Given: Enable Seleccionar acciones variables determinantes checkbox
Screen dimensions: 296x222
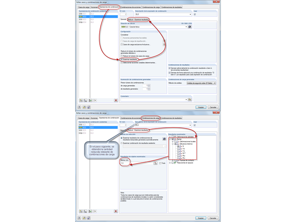Looking at the screenshot, I should click(122, 63).
